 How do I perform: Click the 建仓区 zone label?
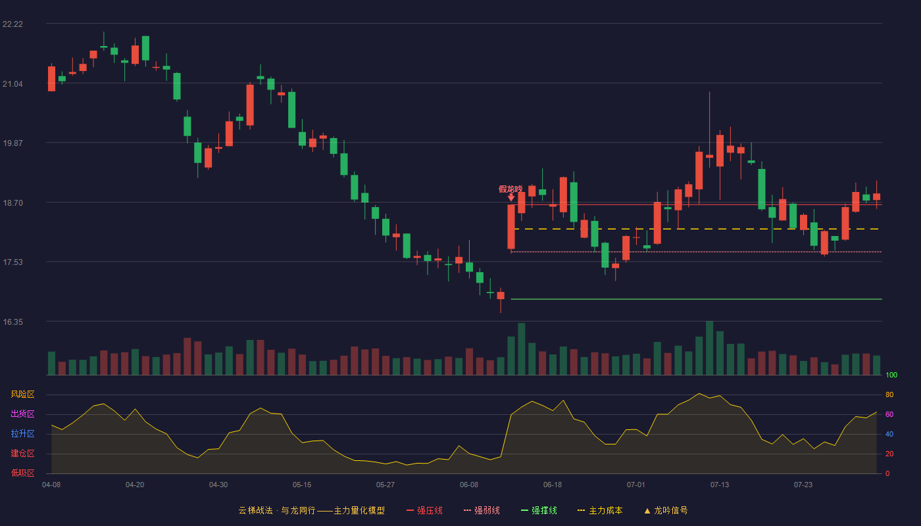[22, 454]
